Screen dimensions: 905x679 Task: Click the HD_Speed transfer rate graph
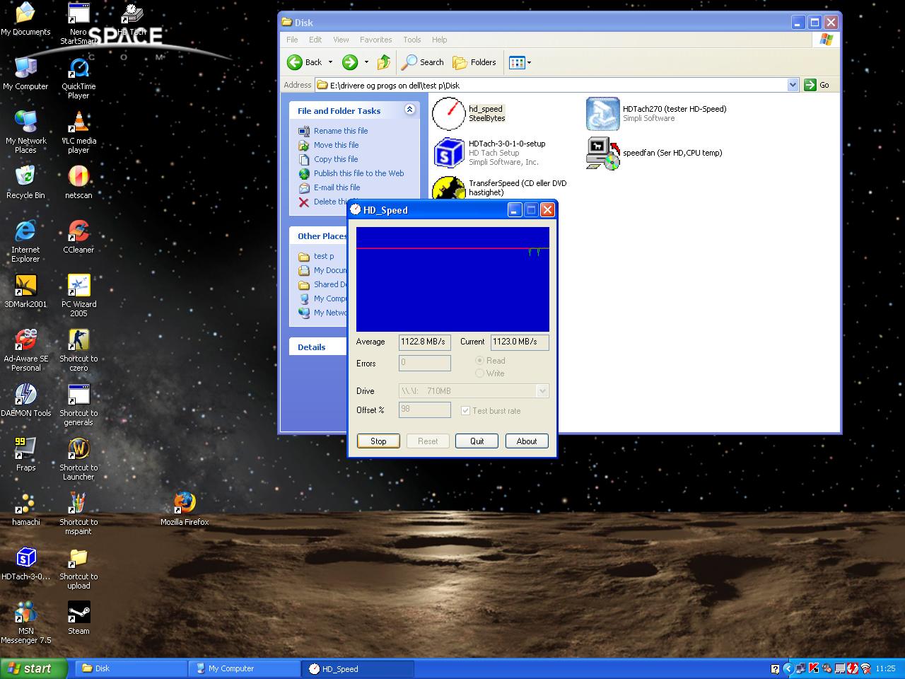pos(452,279)
